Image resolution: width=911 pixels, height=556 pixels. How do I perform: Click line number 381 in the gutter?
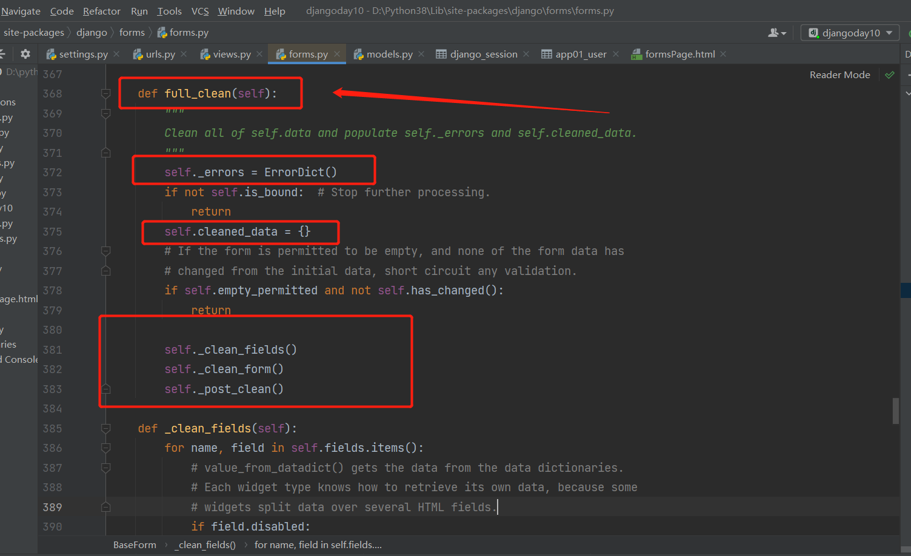(52, 349)
